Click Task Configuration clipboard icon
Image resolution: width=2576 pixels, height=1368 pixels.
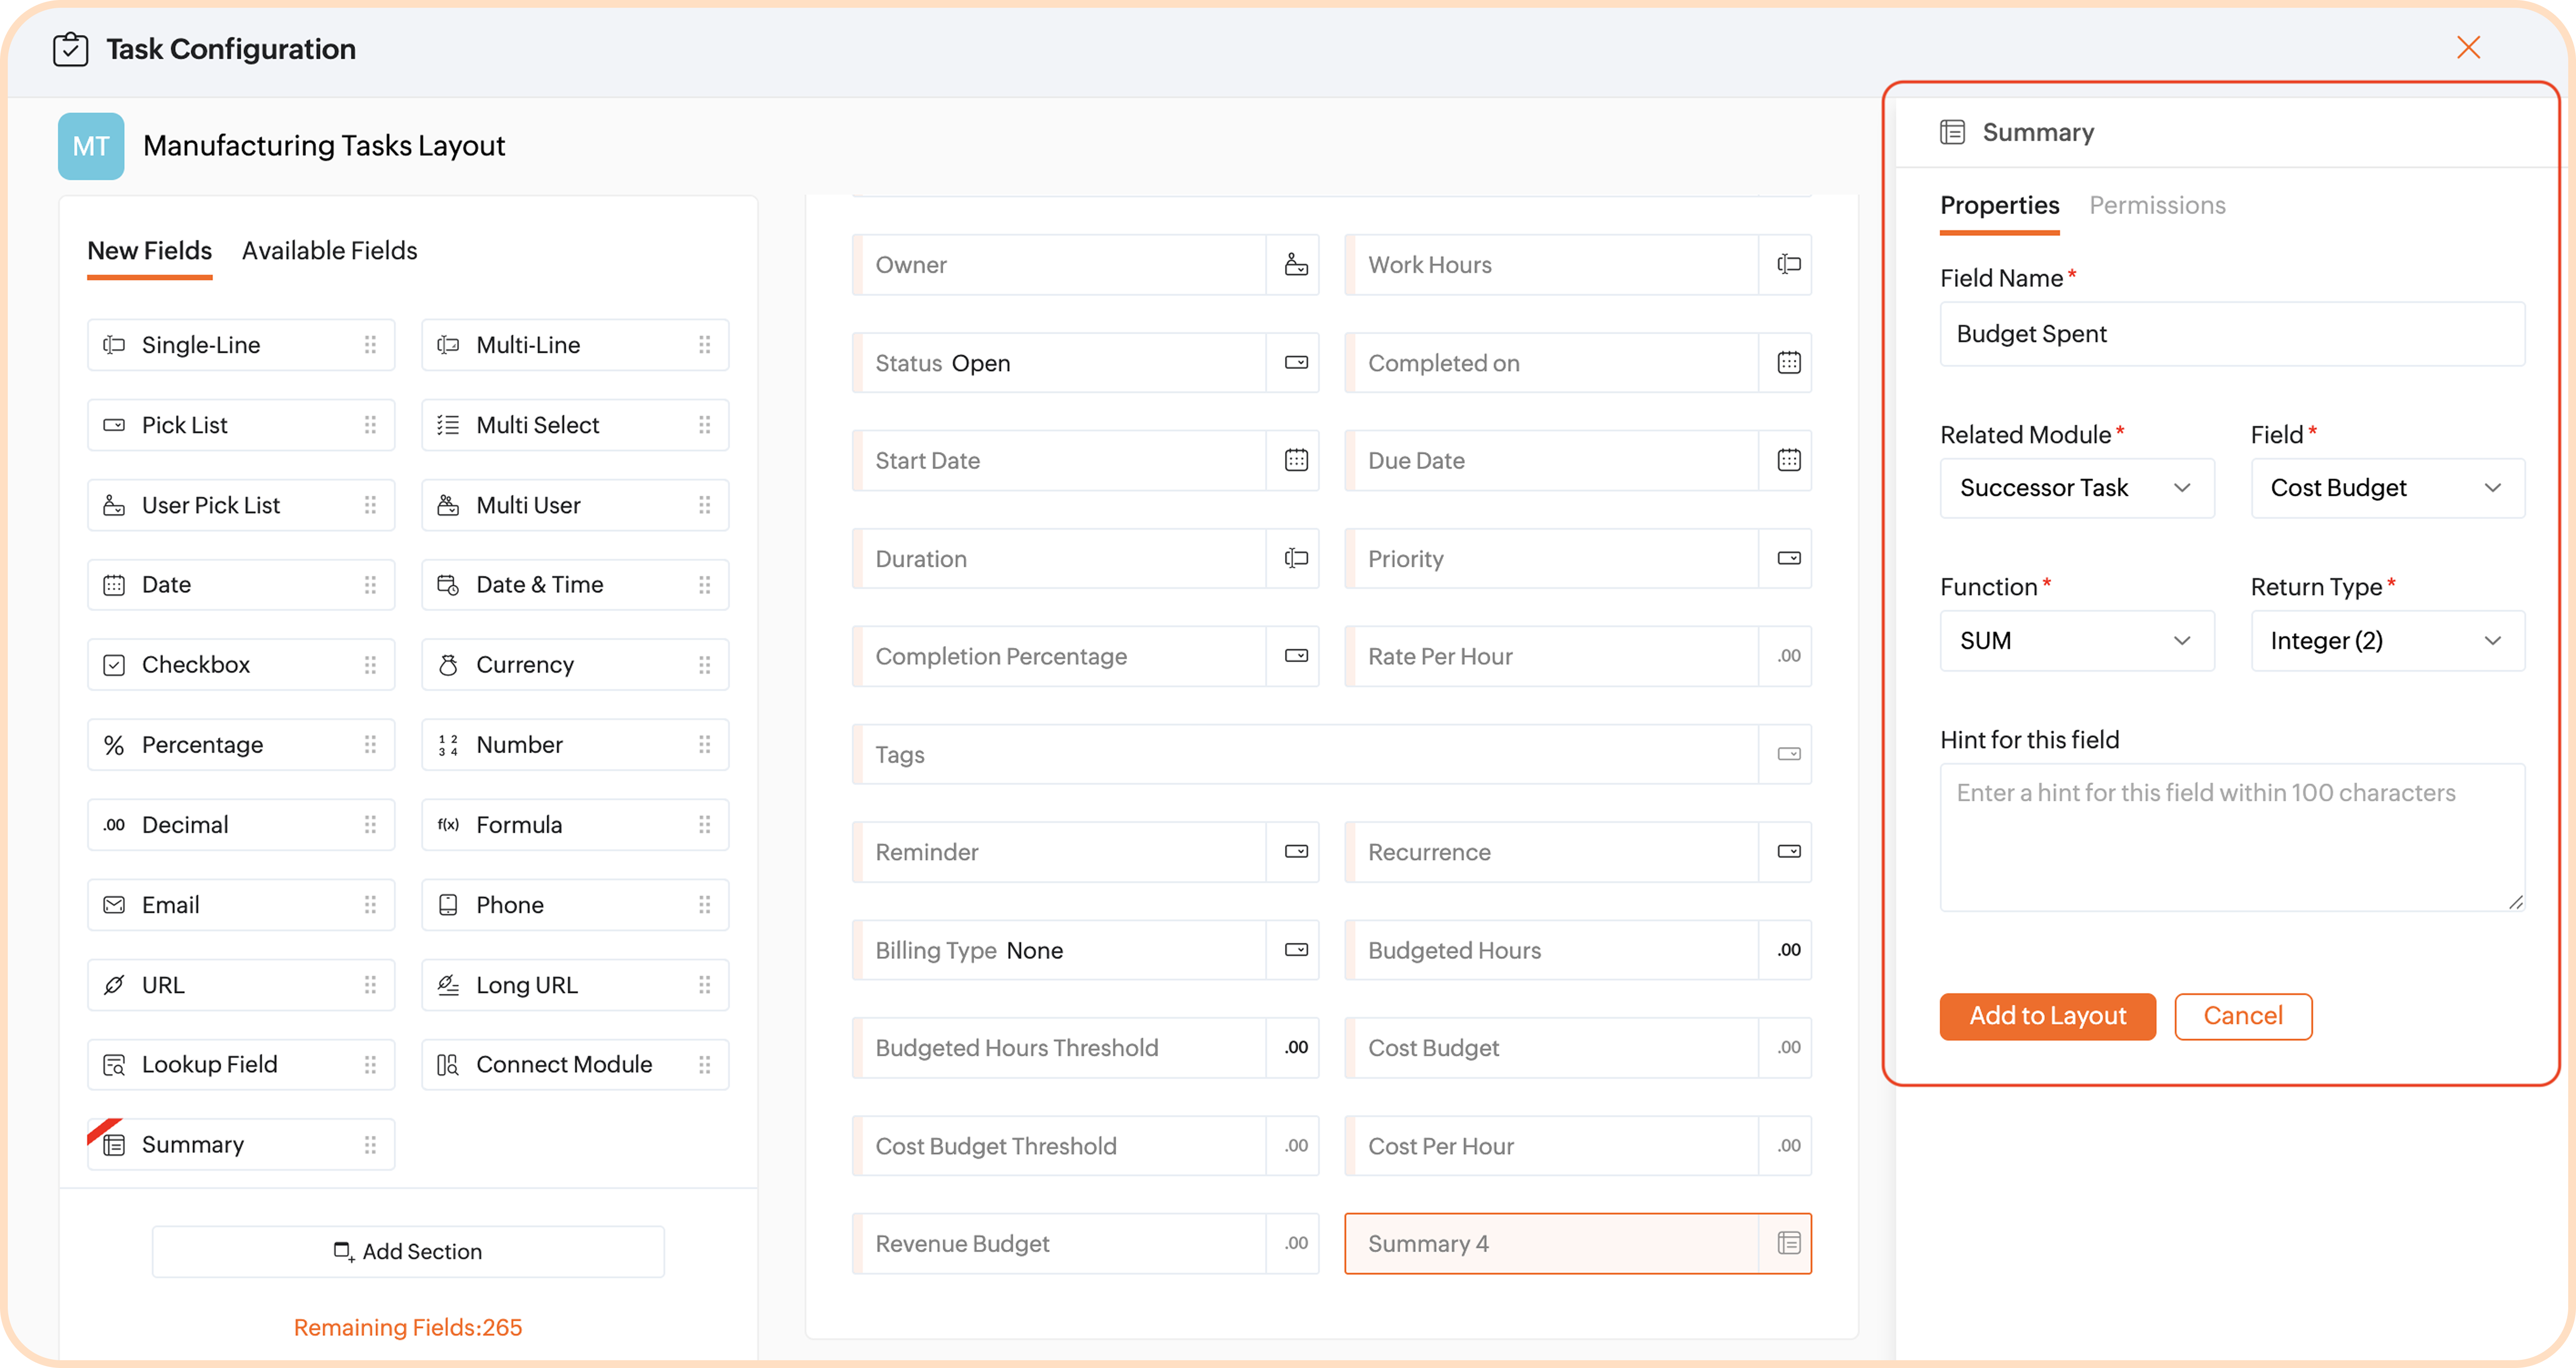70,49
